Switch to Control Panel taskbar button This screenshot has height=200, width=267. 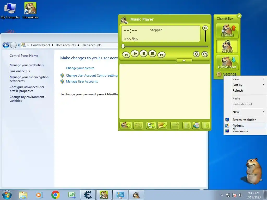tap(120, 195)
